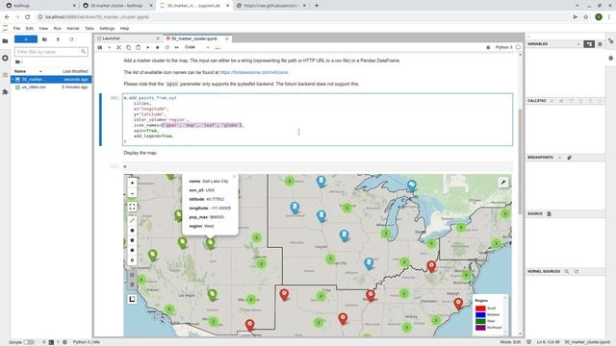
Task: Close the Salt Lake City popup
Action: [234, 177]
